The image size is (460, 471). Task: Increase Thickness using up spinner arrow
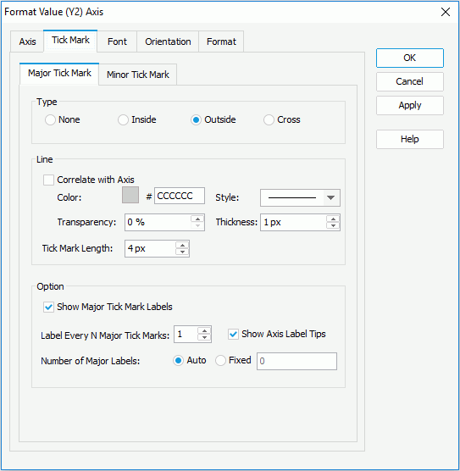point(333,219)
